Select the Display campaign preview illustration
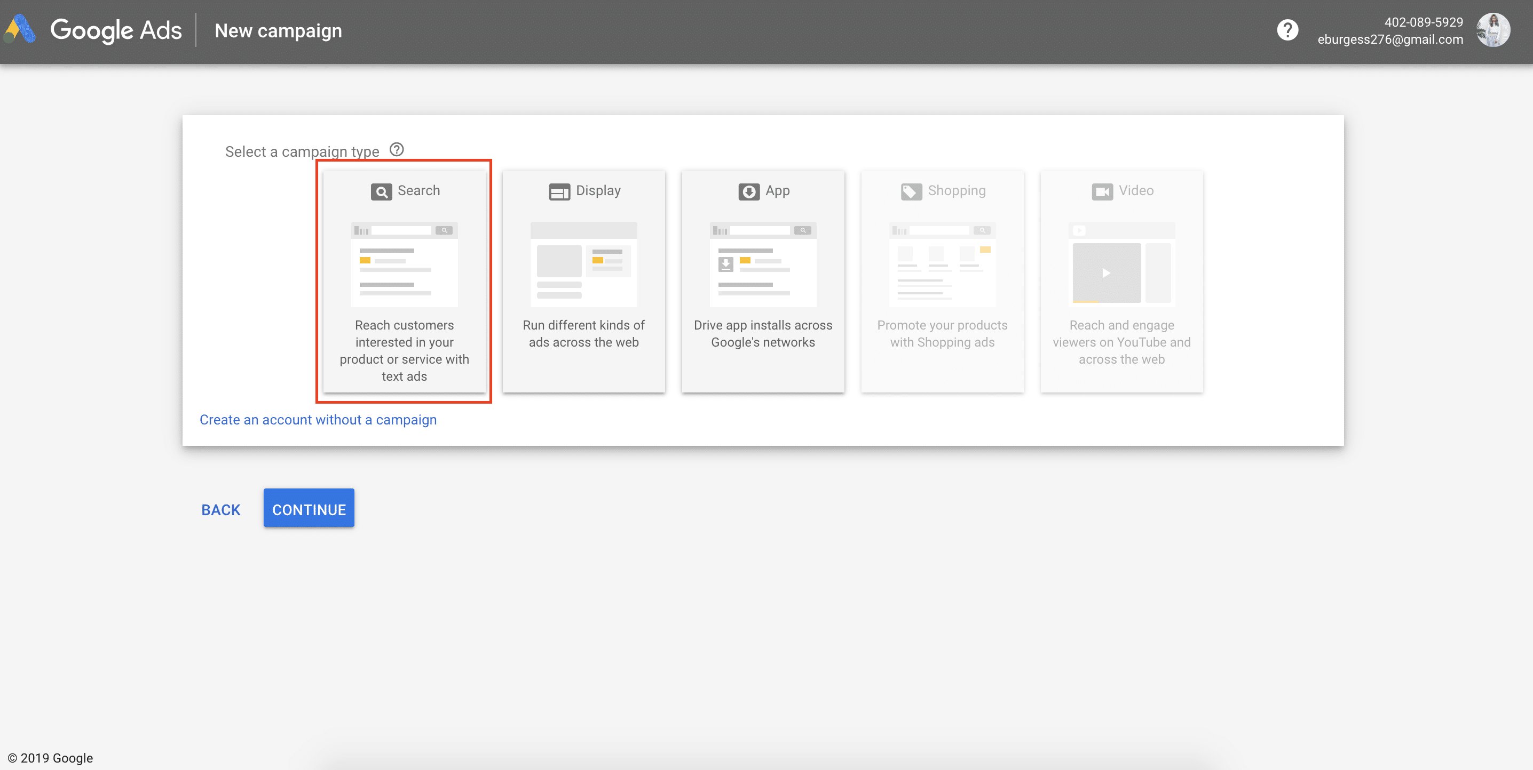 point(583,264)
